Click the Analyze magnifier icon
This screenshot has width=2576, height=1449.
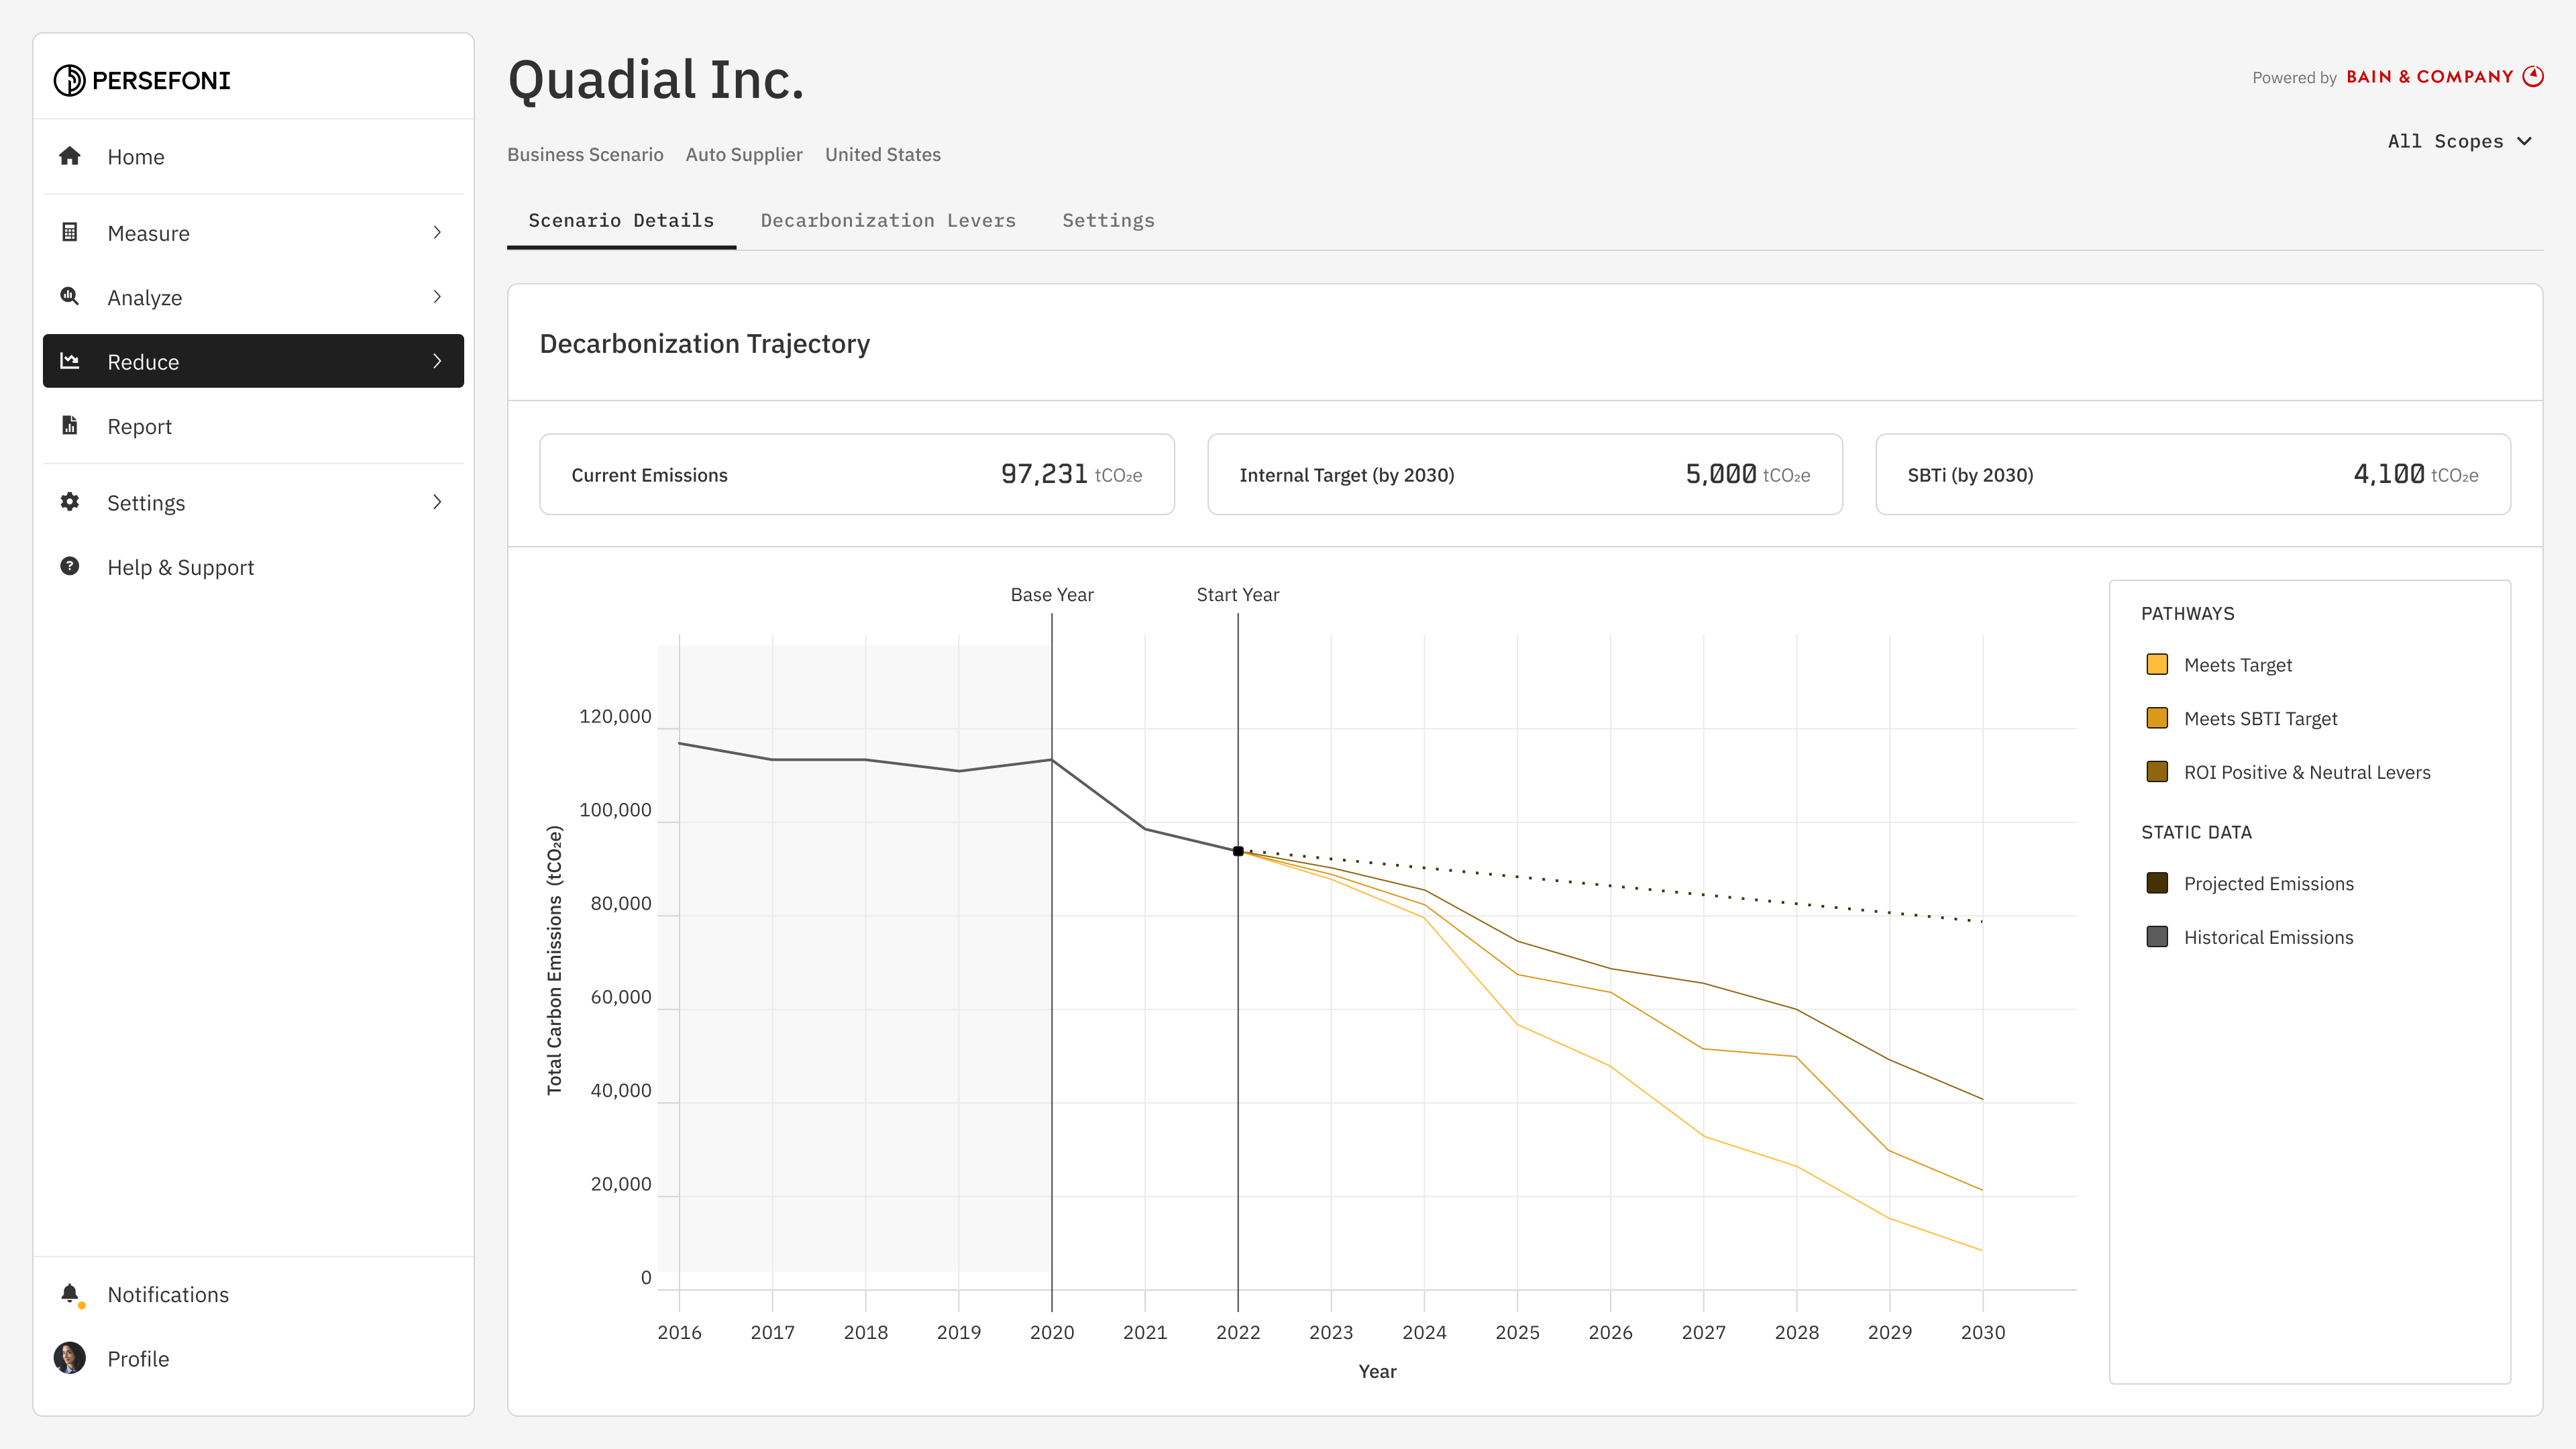click(x=69, y=296)
